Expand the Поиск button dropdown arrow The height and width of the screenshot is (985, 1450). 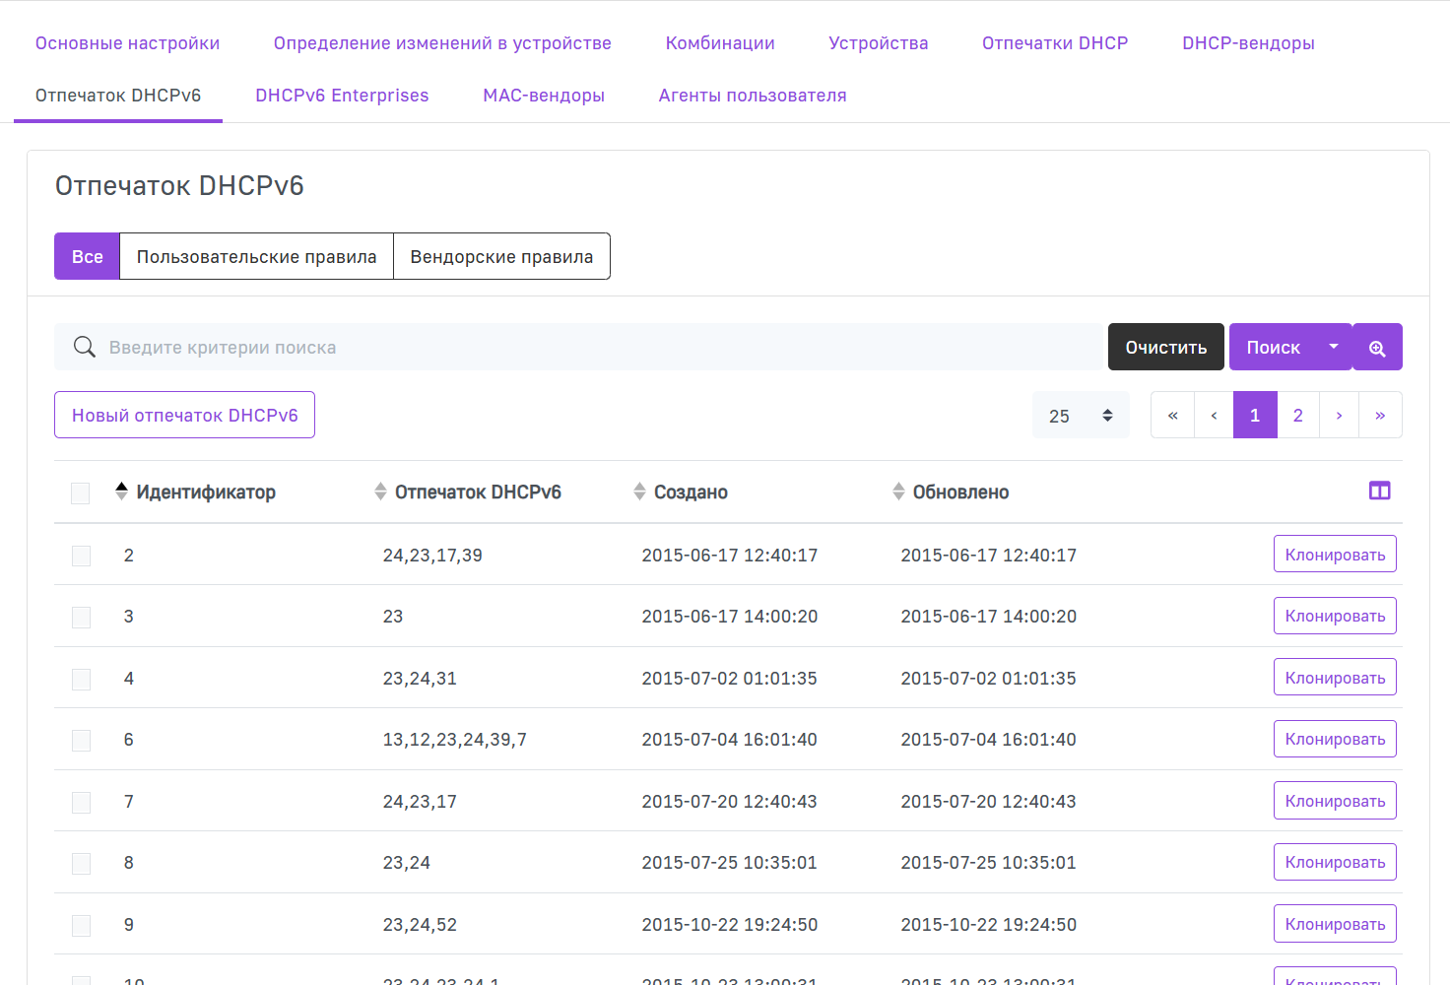click(1334, 347)
